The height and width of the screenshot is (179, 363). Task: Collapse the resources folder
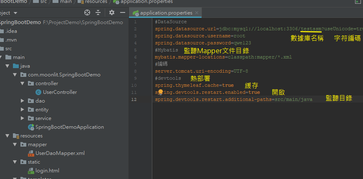pos(7,136)
